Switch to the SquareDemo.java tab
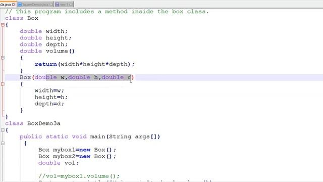 [35, 5]
